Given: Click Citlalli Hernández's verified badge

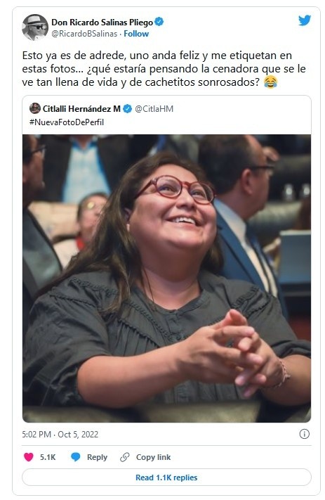Looking at the screenshot, I should click(127, 109).
